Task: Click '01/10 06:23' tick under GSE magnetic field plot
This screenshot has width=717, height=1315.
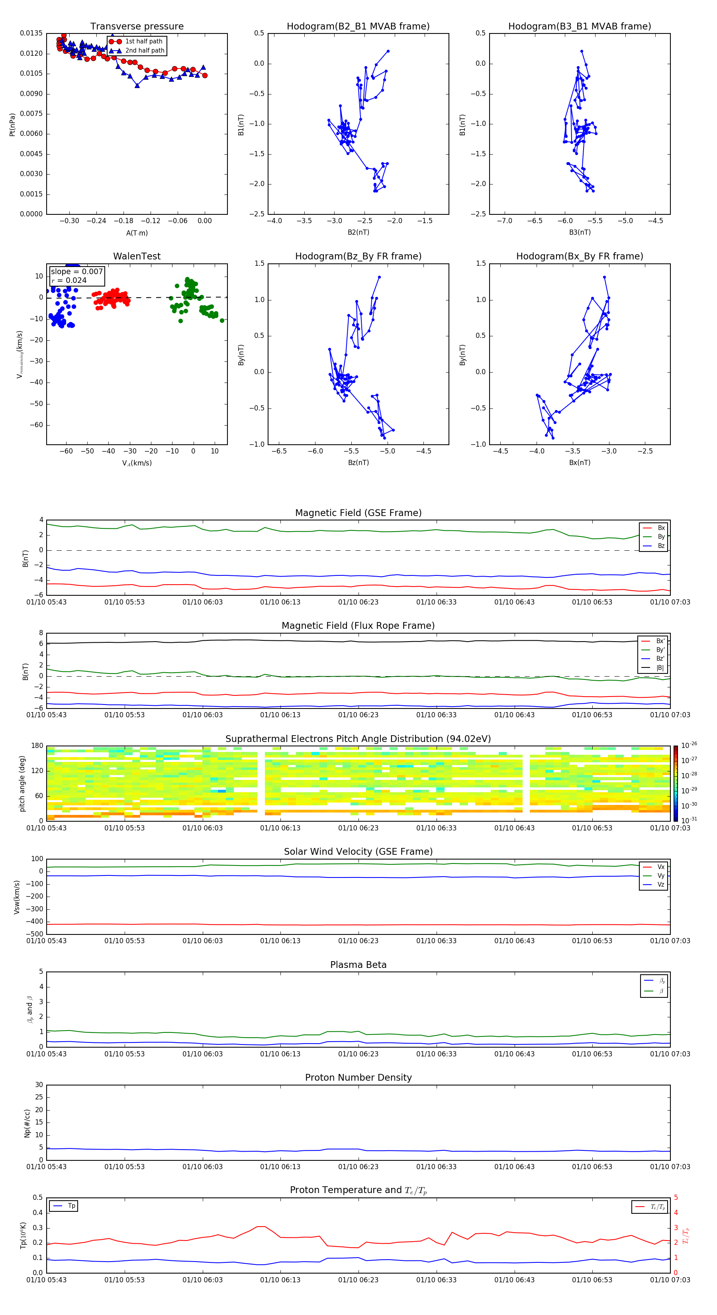Action: point(358,603)
